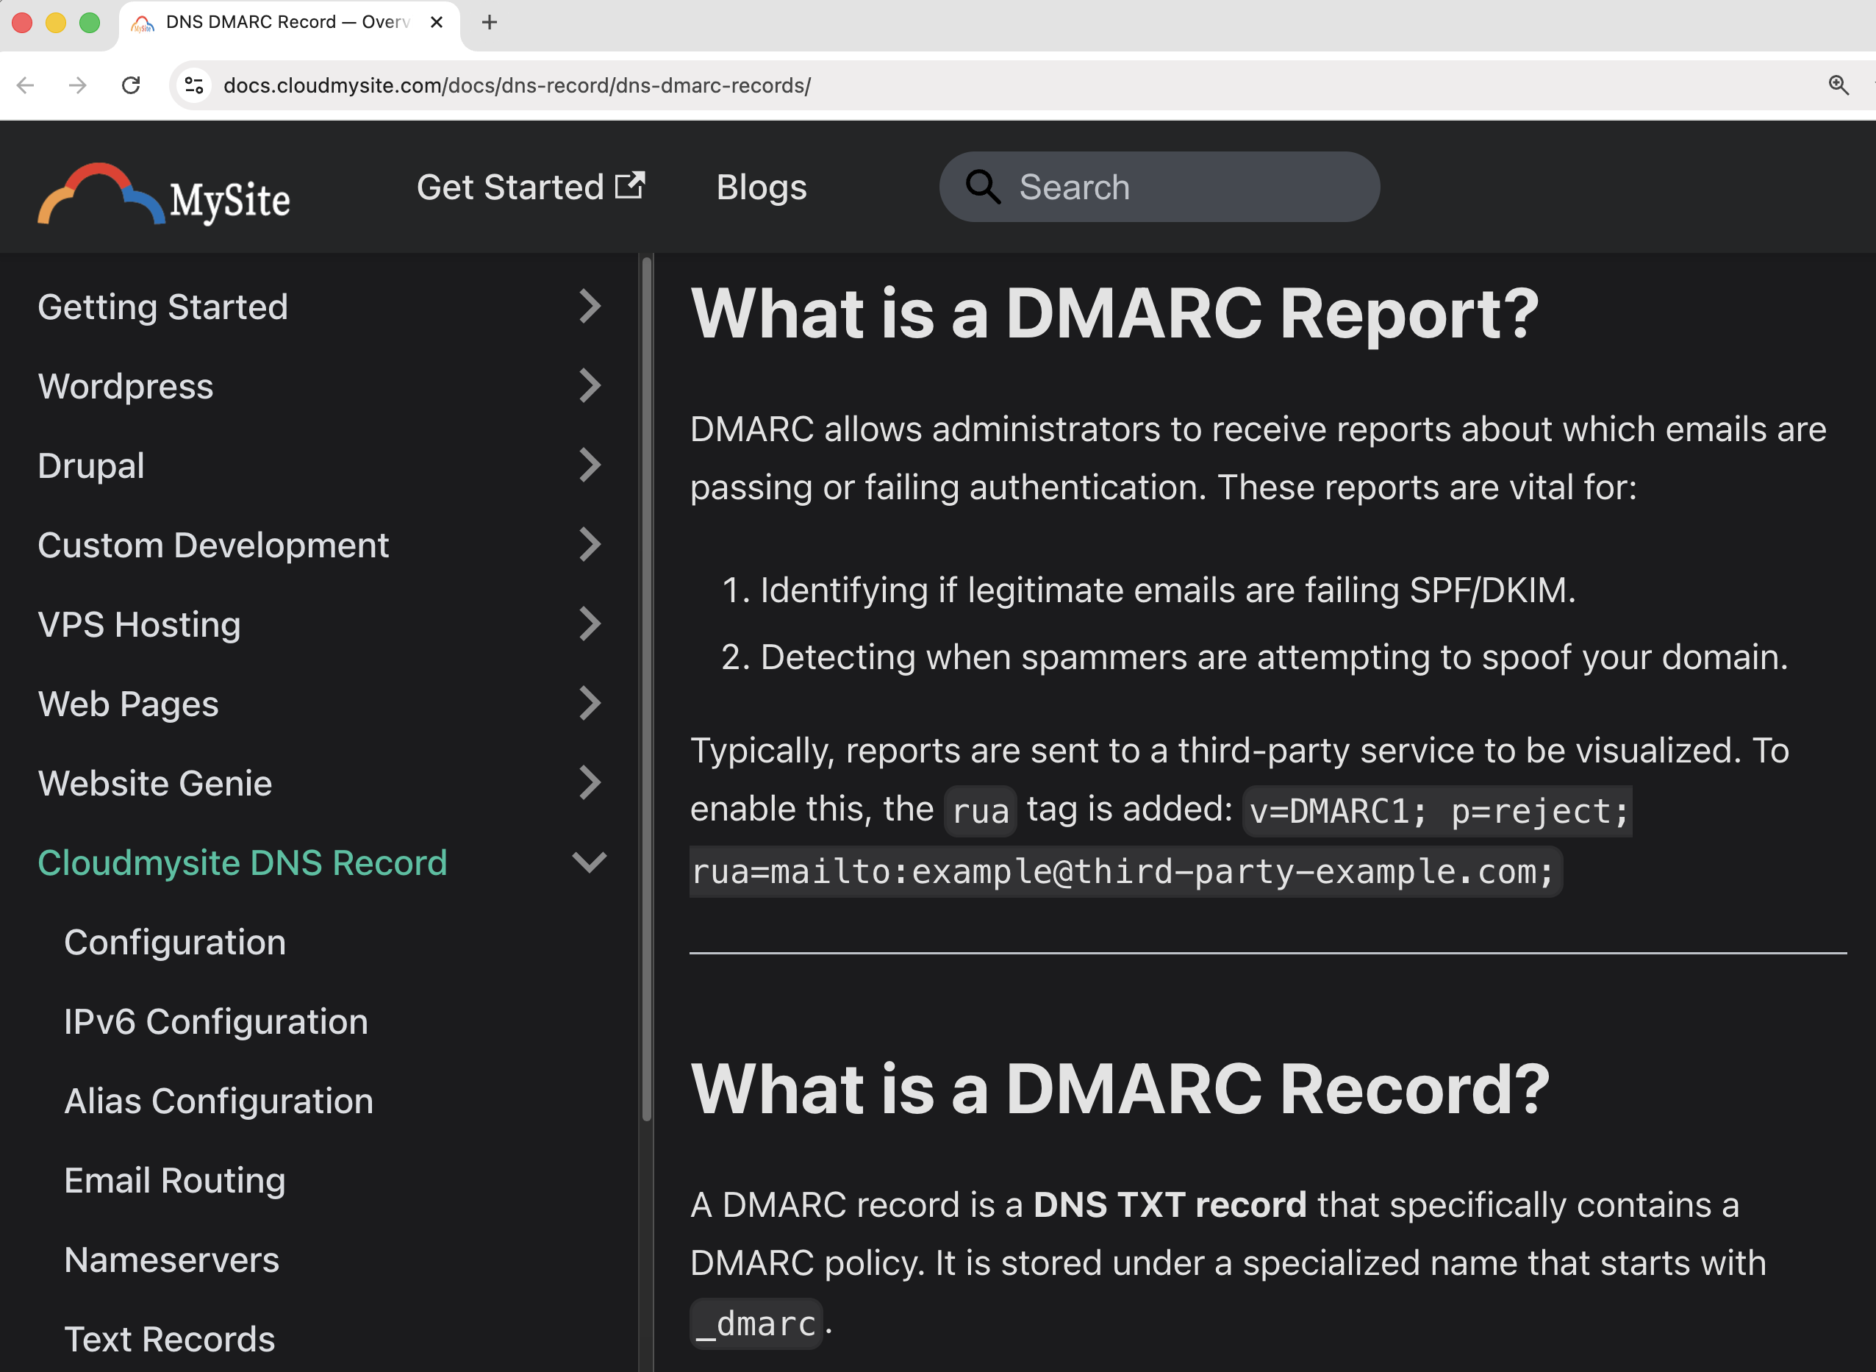Expand the Wordpress chevron
This screenshot has height=1372, width=1876.
pos(590,385)
